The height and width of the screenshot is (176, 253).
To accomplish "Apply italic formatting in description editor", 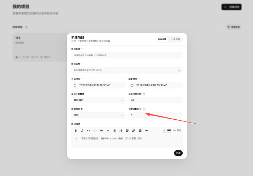I will click(x=82, y=131).
